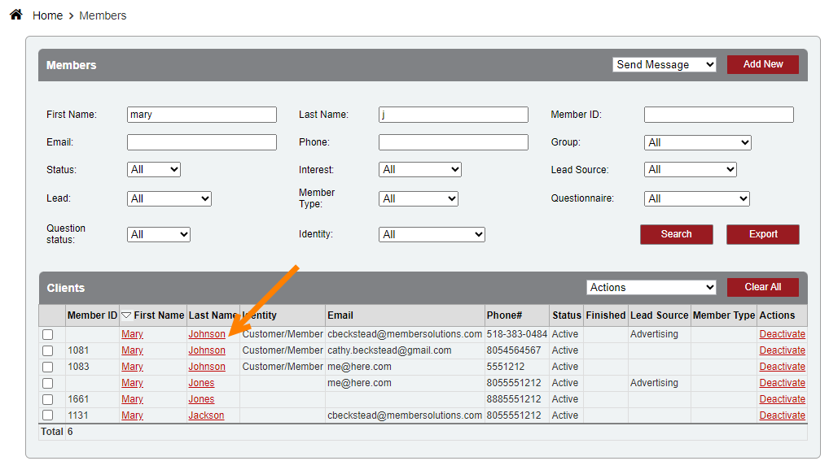Check the box for member ID 1081
The width and height of the screenshot is (829, 461).
coord(48,350)
